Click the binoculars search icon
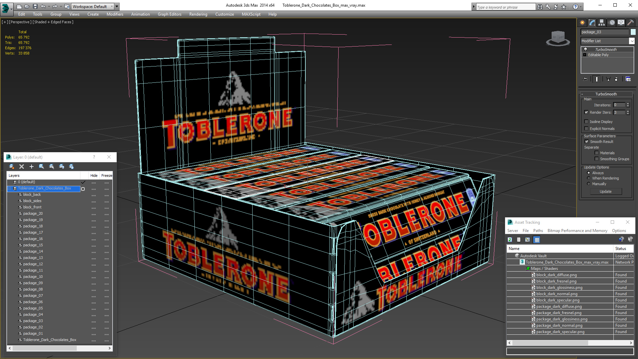638x359 pixels. [540, 7]
